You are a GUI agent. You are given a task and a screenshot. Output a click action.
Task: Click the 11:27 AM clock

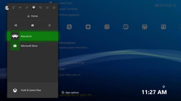pos(154,92)
